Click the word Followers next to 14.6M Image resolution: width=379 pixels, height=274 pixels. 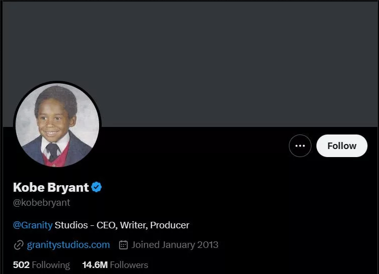point(129,264)
